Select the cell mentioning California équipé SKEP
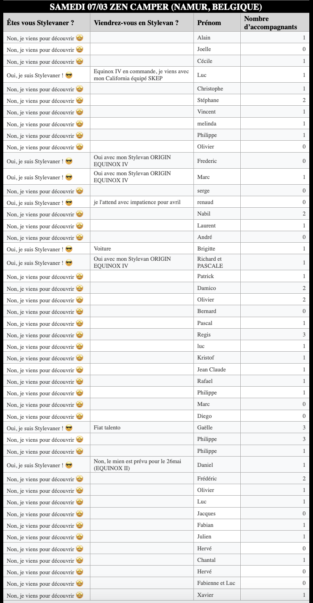Viewport: 313px width, 603px height. (x=141, y=75)
